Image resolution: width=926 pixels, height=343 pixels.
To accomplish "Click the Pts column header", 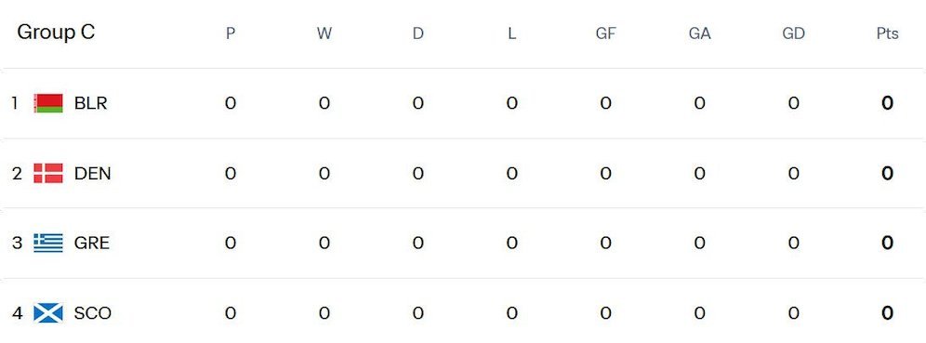I will pos(887,33).
